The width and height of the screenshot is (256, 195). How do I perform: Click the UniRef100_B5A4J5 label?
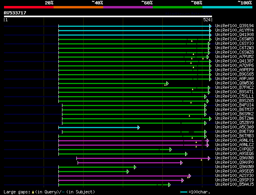234,185
